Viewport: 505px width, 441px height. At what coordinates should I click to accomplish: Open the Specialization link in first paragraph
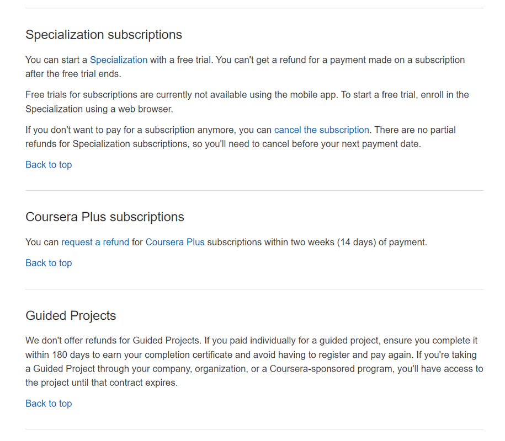[119, 60]
